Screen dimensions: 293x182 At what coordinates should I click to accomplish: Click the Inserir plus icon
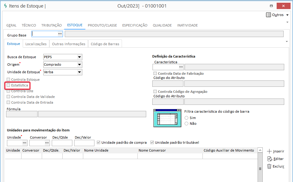(x=269, y=151)
